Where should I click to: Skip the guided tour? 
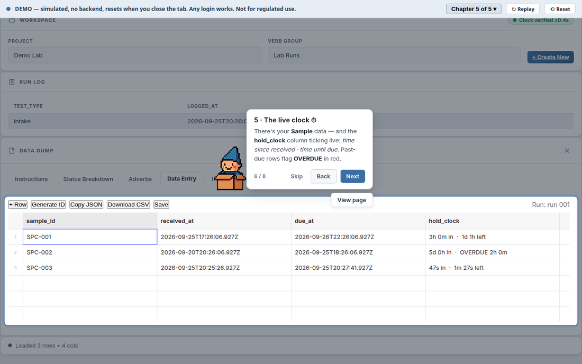[x=297, y=176]
